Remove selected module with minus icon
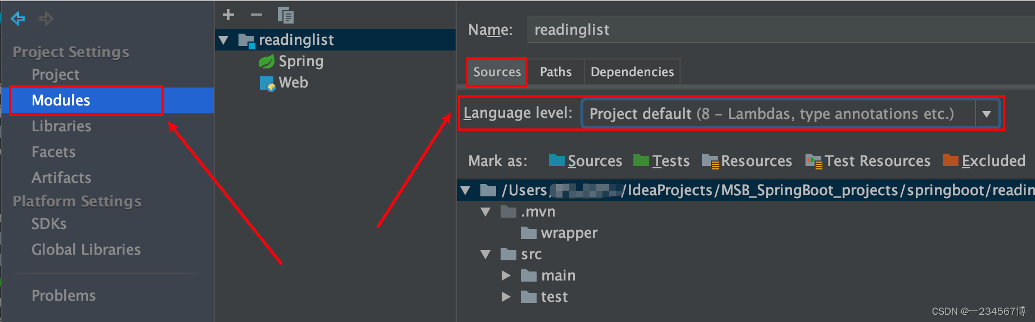The image size is (1035, 322). (x=256, y=15)
